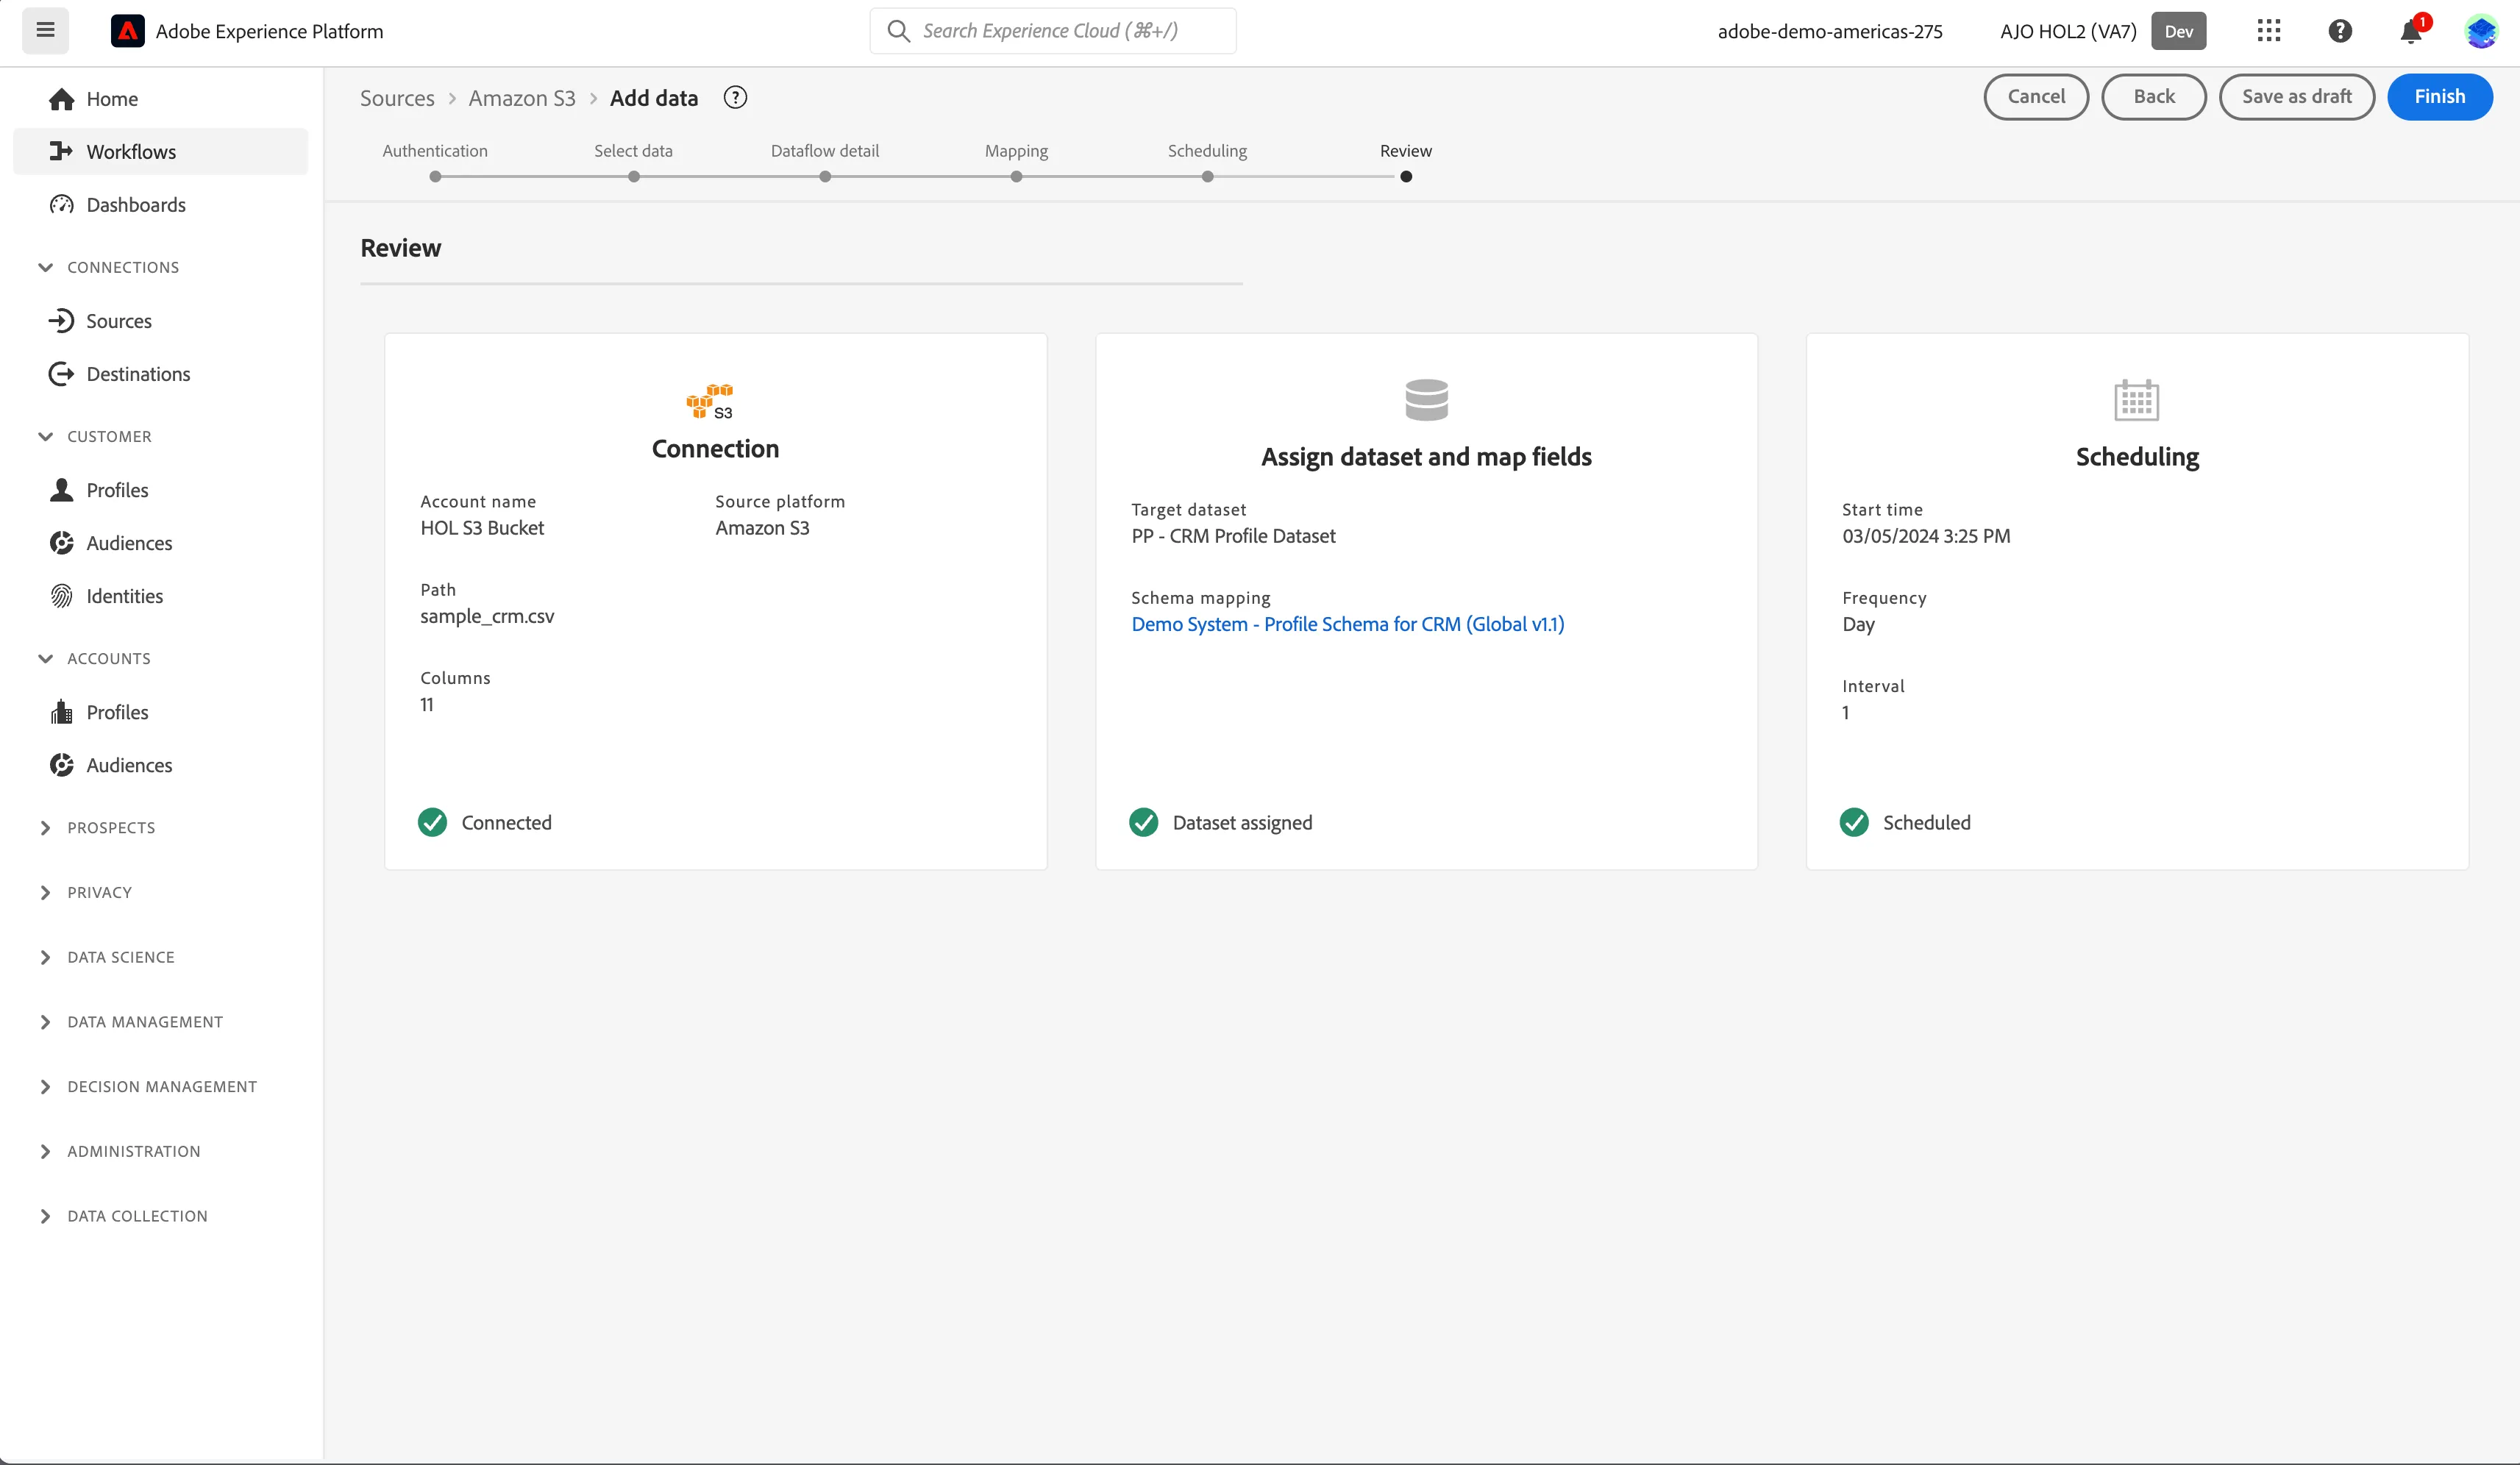2520x1465 pixels.
Task: Click the Sources breadcrumb link
Action: pos(397,98)
